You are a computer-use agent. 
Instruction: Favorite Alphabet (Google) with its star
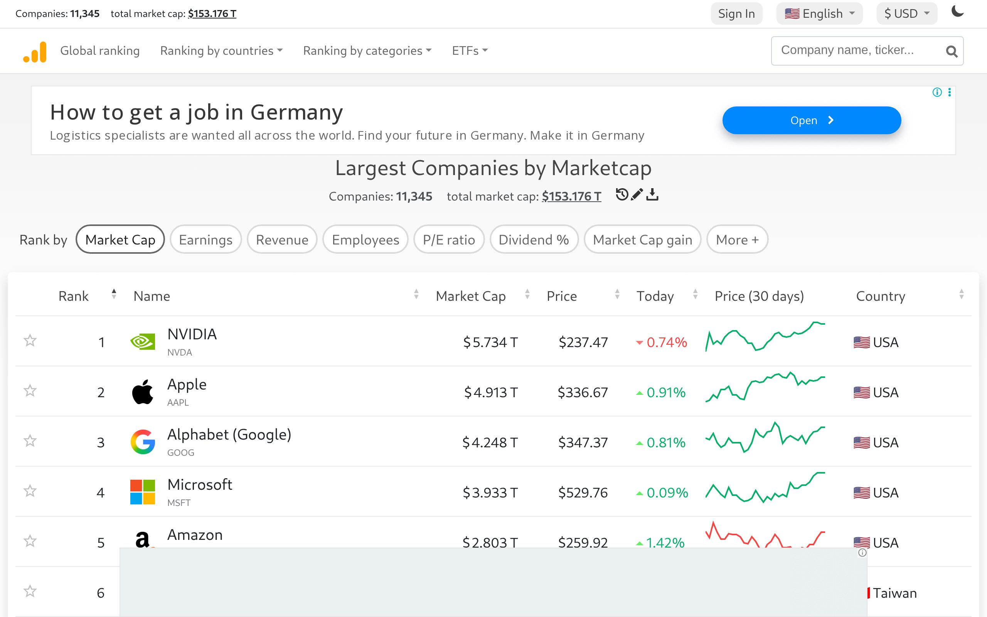(30, 441)
